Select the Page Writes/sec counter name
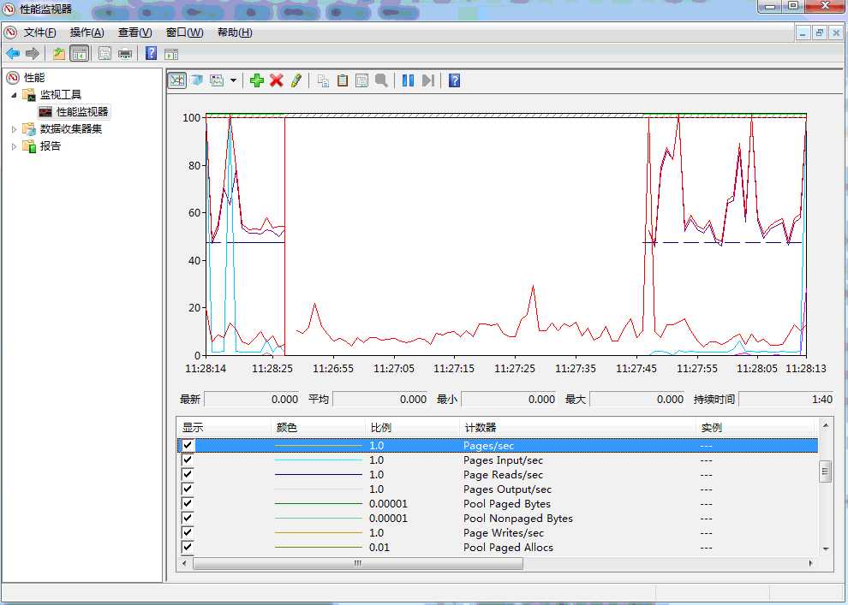This screenshot has height=605, width=848. [503, 532]
